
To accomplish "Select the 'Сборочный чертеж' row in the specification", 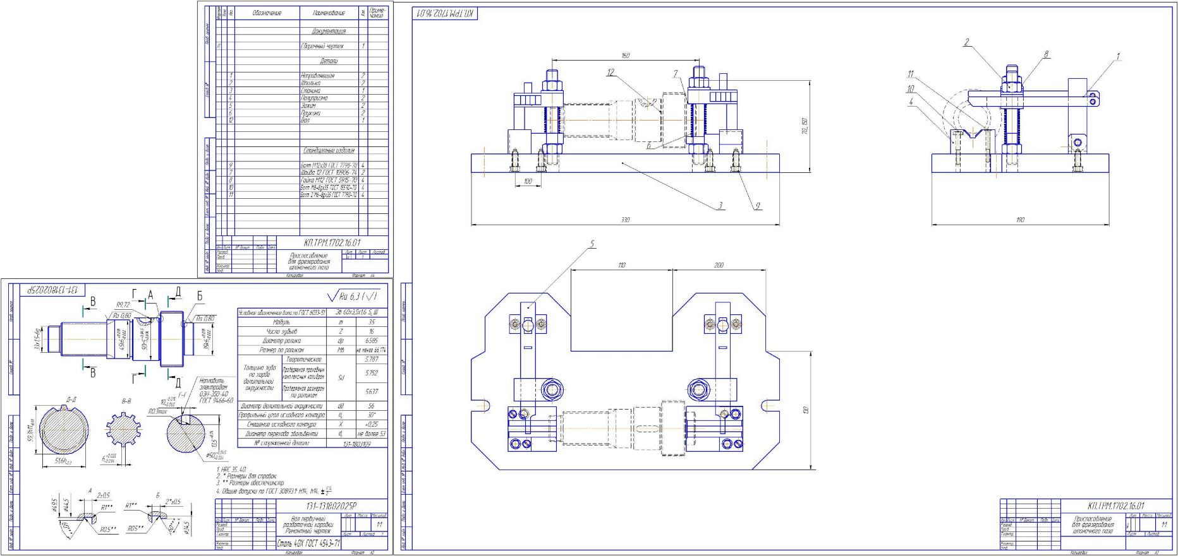I will 301,46.
